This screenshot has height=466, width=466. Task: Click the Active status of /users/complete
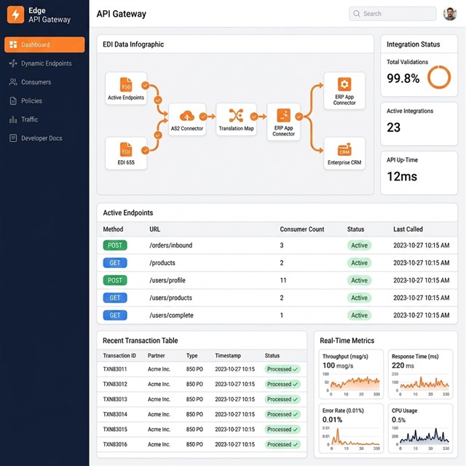pos(359,315)
